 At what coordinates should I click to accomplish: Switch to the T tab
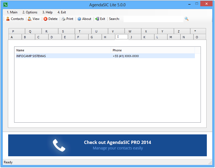83,31
